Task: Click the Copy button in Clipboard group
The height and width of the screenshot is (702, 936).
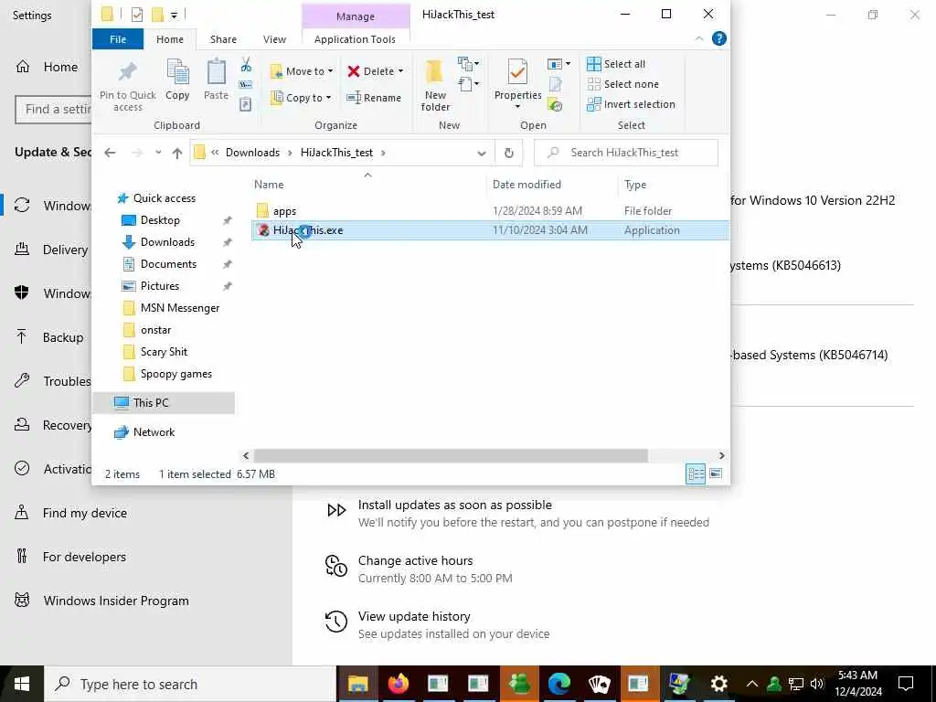Action: (x=177, y=80)
